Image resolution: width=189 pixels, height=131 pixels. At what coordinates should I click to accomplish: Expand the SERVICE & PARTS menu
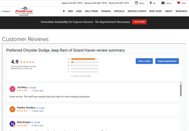(137, 11)
